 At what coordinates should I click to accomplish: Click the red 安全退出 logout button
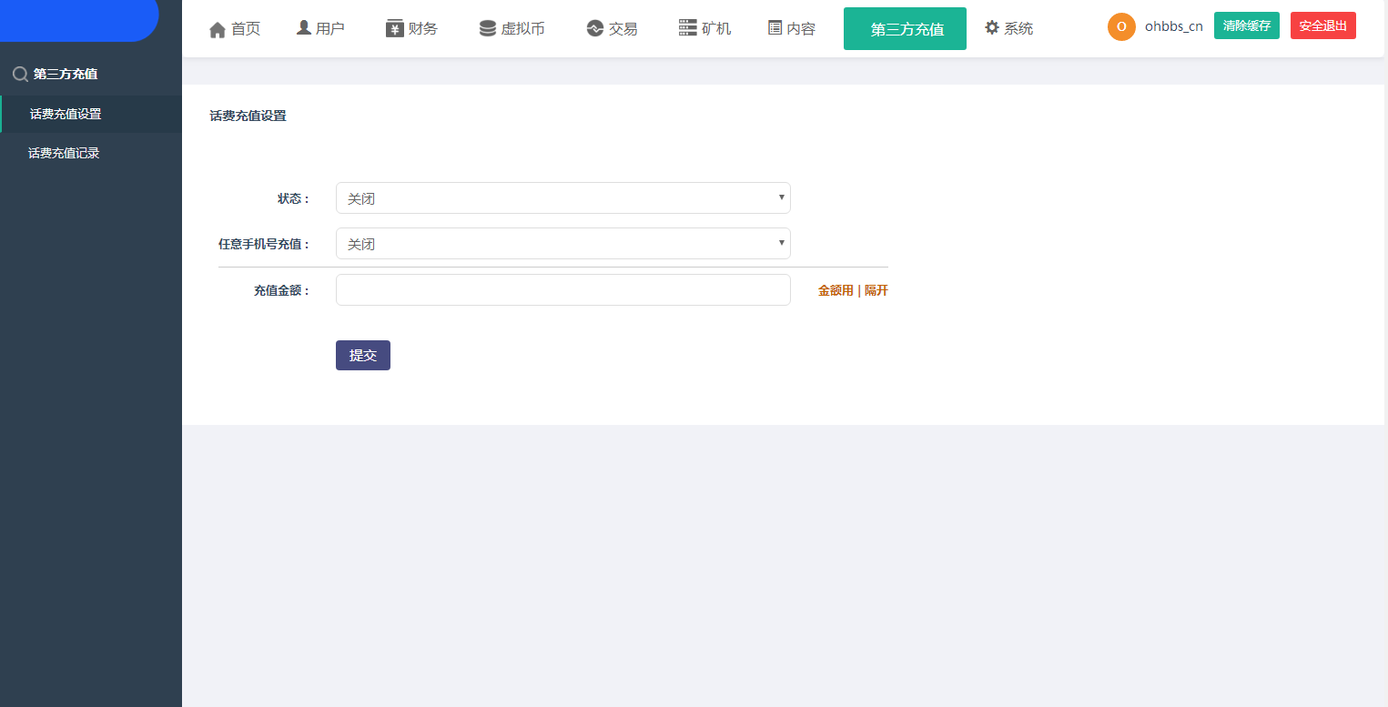coord(1322,25)
